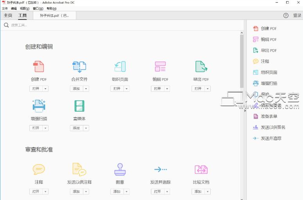The height and width of the screenshot is (200, 303).
Task: Expand dropdown arrow under 导出 PDF
Action: (208, 89)
